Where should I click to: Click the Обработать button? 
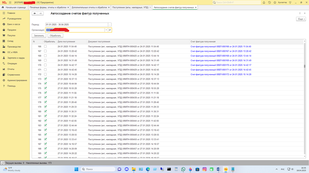(55, 36)
